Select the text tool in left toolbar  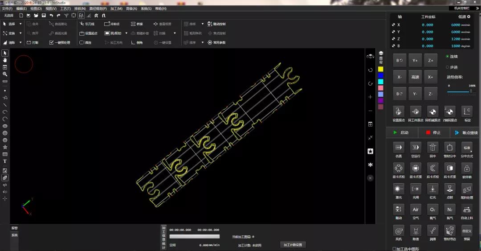(x=5, y=161)
